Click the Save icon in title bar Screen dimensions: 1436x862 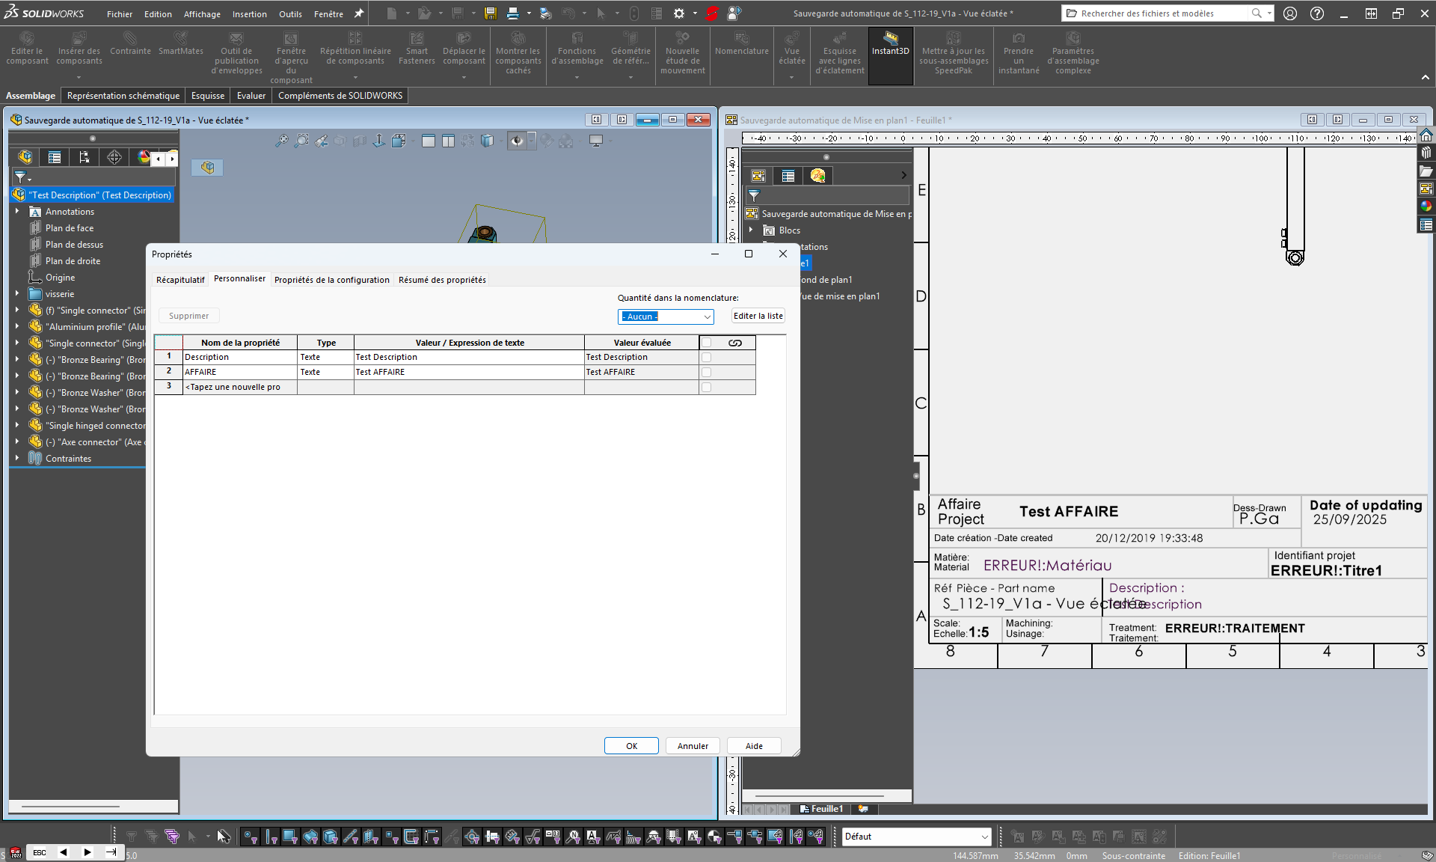[x=490, y=13]
